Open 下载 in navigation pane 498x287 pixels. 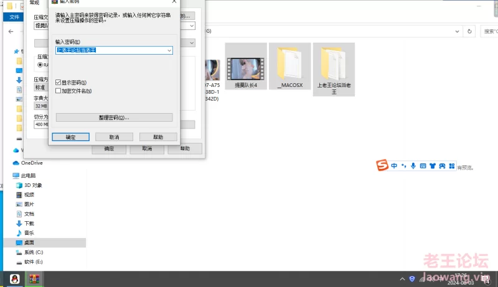29,224
